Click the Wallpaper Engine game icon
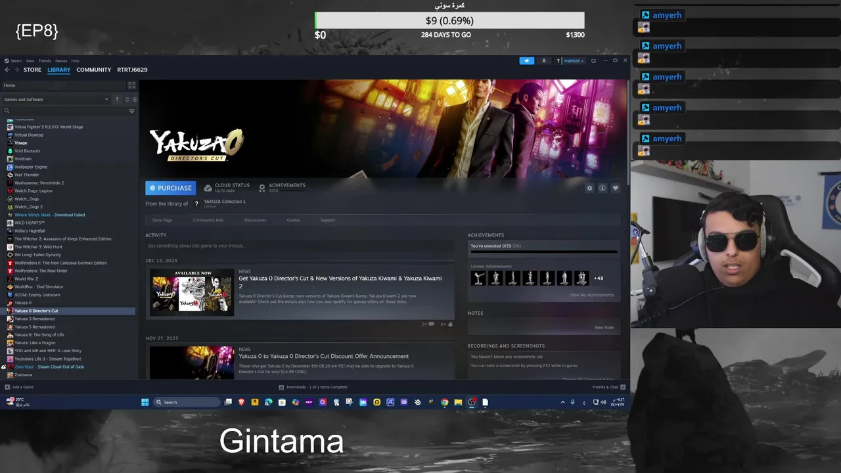841x473 pixels. [10, 167]
